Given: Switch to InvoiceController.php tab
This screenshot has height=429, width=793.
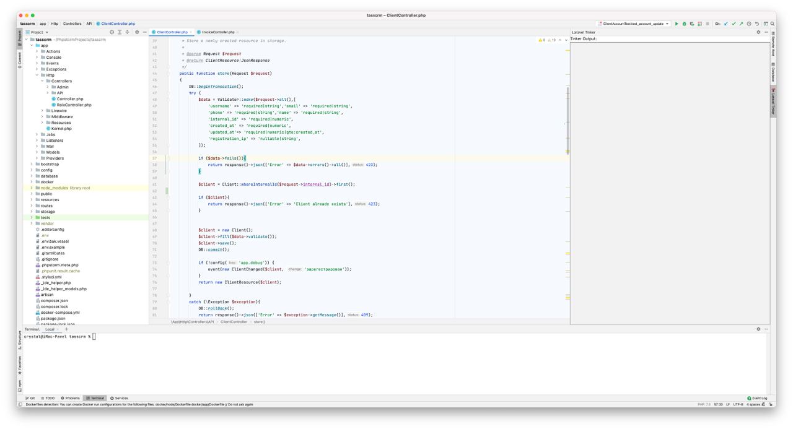Looking at the screenshot, I should point(218,32).
